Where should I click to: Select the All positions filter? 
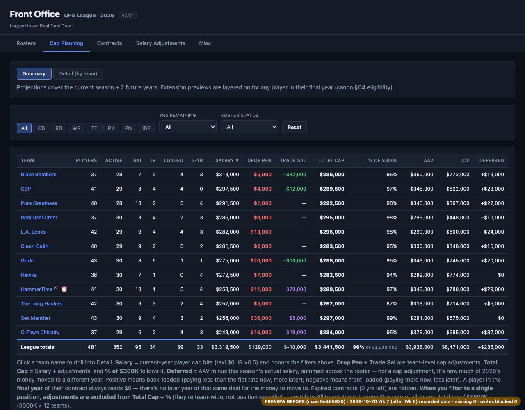coord(24,128)
